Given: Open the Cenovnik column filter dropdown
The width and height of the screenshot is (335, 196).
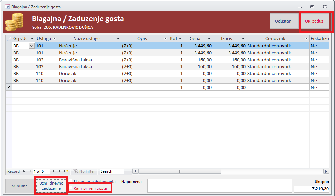Looking at the screenshot, I should (x=306, y=39).
